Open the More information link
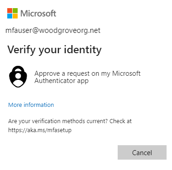The height and width of the screenshot is (170, 172). tap(31, 105)
